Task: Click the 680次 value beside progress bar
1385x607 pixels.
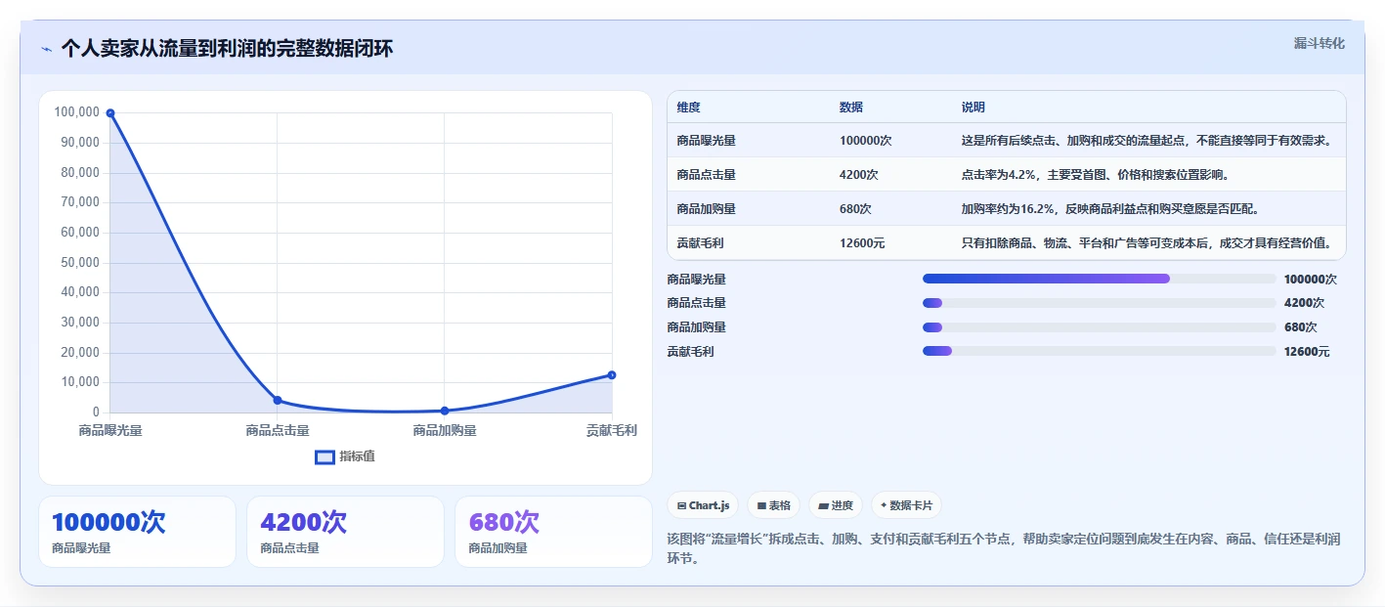Action: (x=1301, y=327)
